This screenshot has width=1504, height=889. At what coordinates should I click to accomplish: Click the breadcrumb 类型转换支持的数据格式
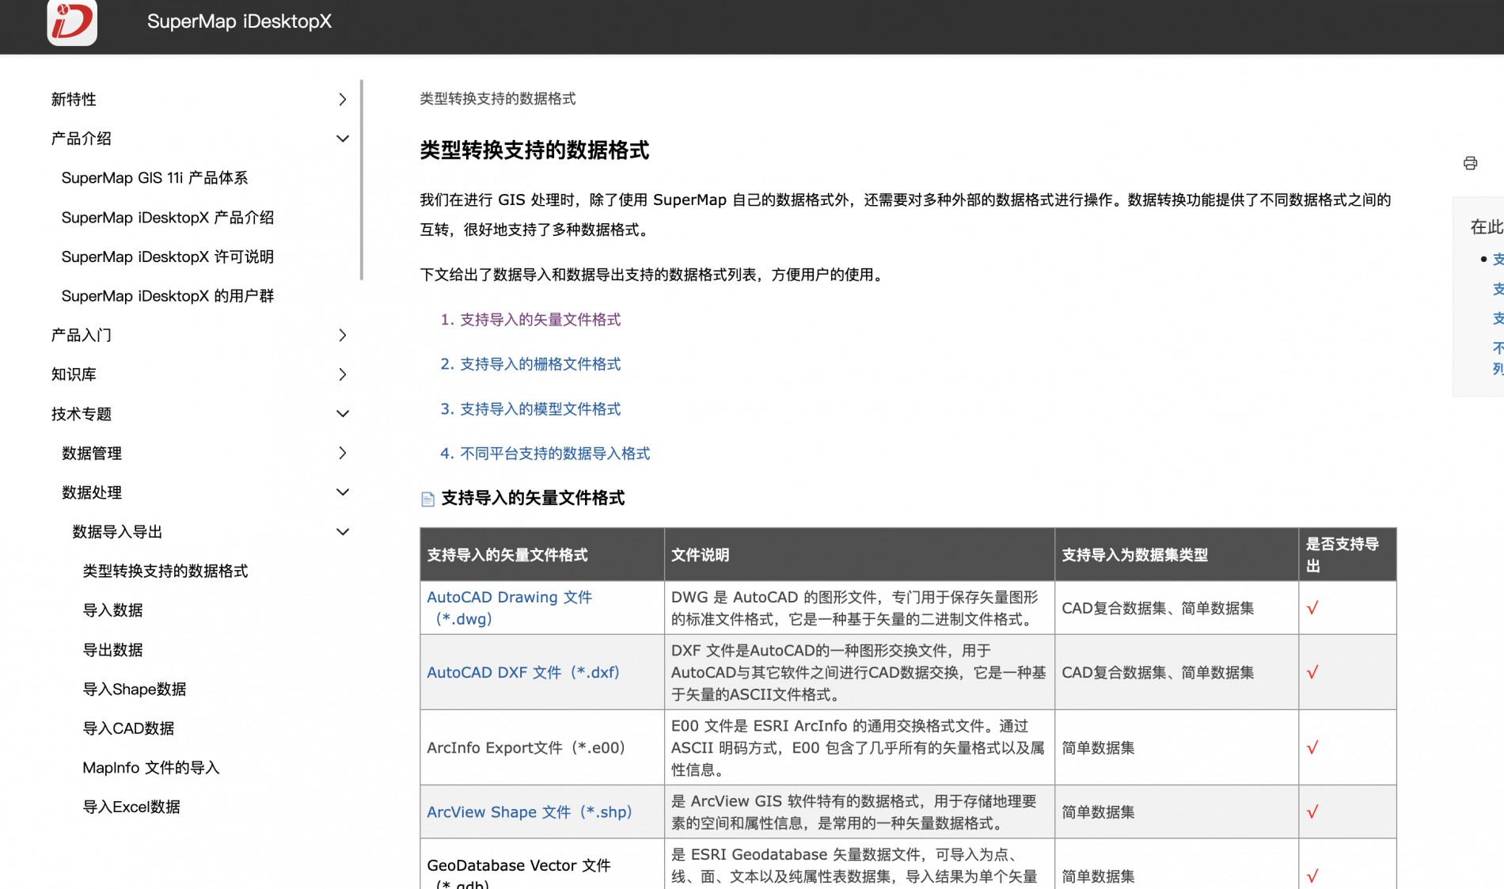pos(497,98)
